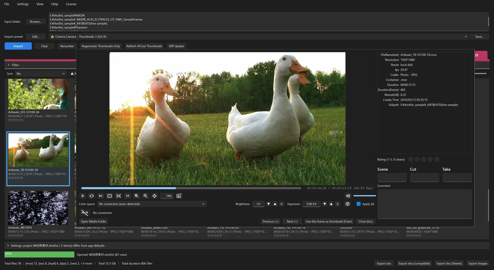Toggle the loop playback icon
494x270 pixels.
[x=92, y=196]
